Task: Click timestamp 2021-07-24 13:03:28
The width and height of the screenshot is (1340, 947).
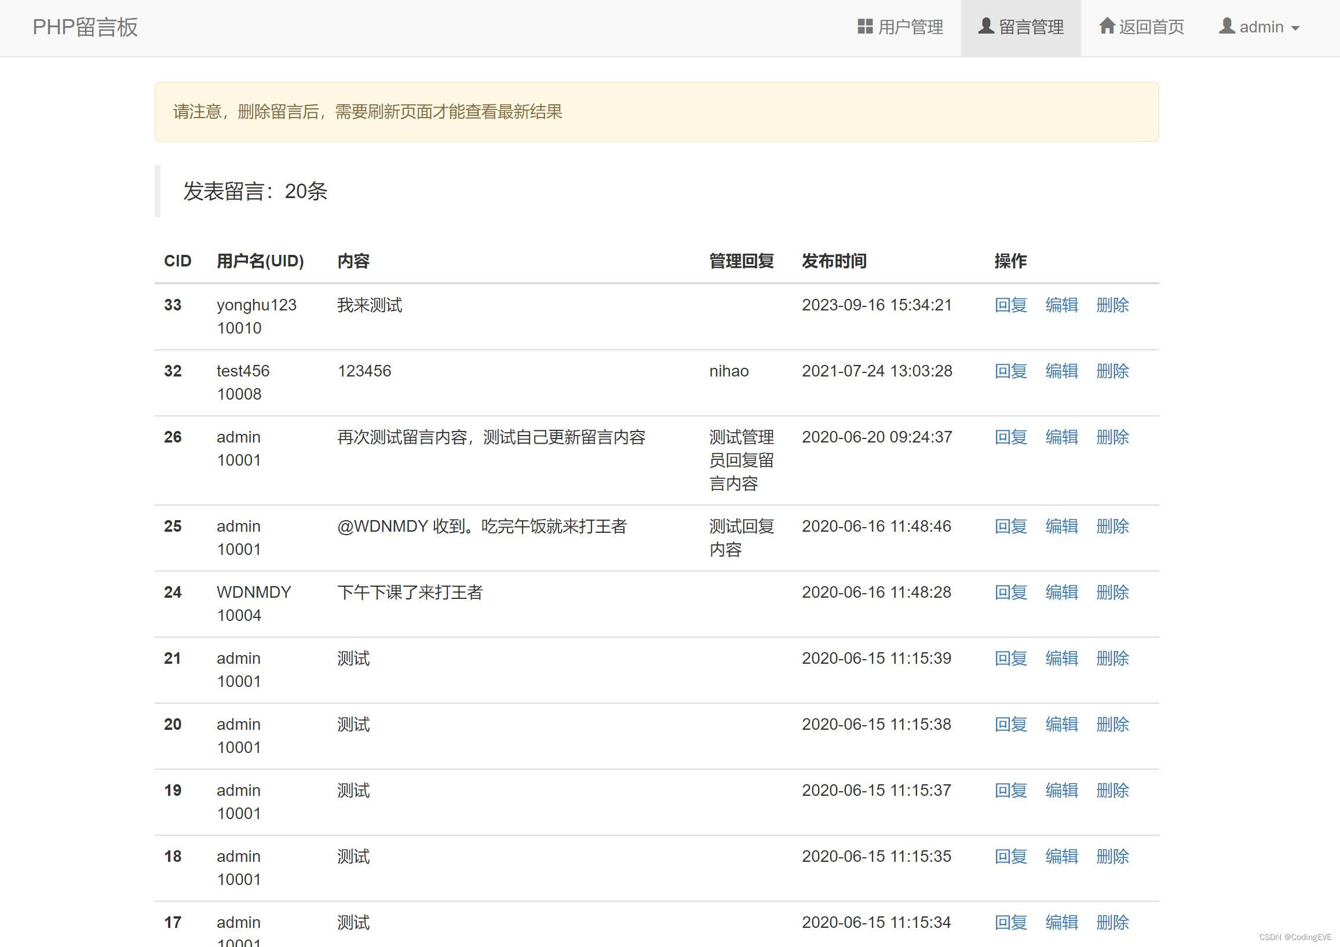Action: click(877, 371)
